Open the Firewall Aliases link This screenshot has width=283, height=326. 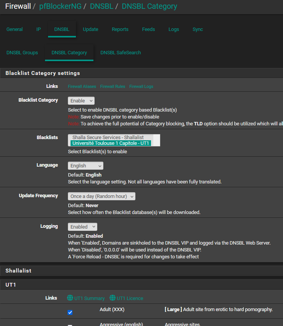point(82,86)
